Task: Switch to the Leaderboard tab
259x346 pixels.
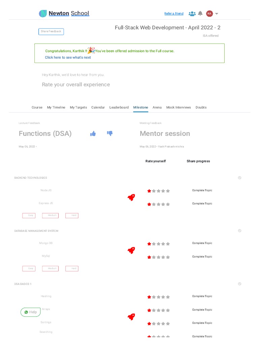Action: (119, 107)
